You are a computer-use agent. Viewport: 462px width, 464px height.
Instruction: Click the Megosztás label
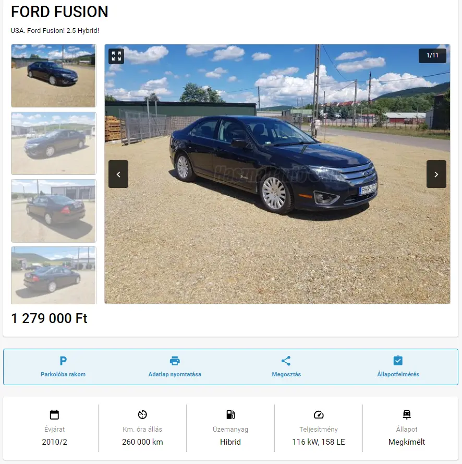point(286,374)
